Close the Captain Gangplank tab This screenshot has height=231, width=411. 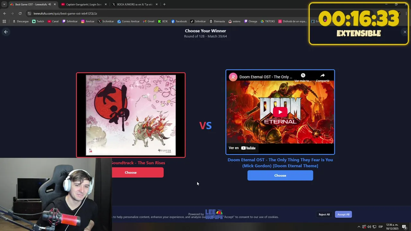click(106, 4)
